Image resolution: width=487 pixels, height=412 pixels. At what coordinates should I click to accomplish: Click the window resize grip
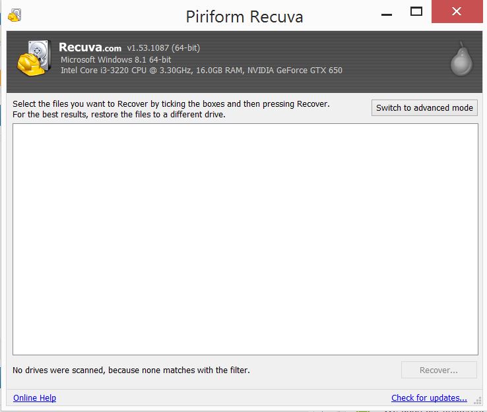478,401
